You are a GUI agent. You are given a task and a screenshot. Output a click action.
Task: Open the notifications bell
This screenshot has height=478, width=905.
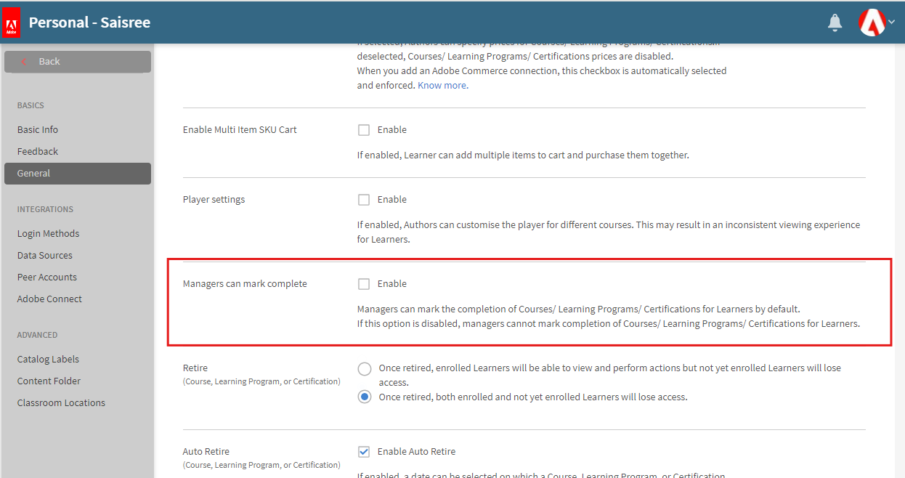[x=835, y=23]
